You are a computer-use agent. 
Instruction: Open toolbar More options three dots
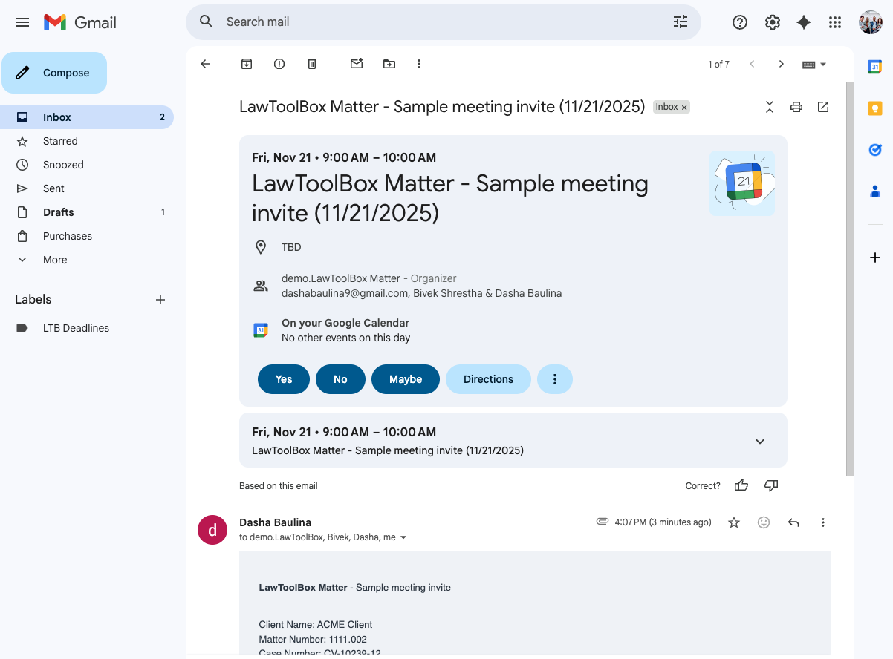coord(419,64)
